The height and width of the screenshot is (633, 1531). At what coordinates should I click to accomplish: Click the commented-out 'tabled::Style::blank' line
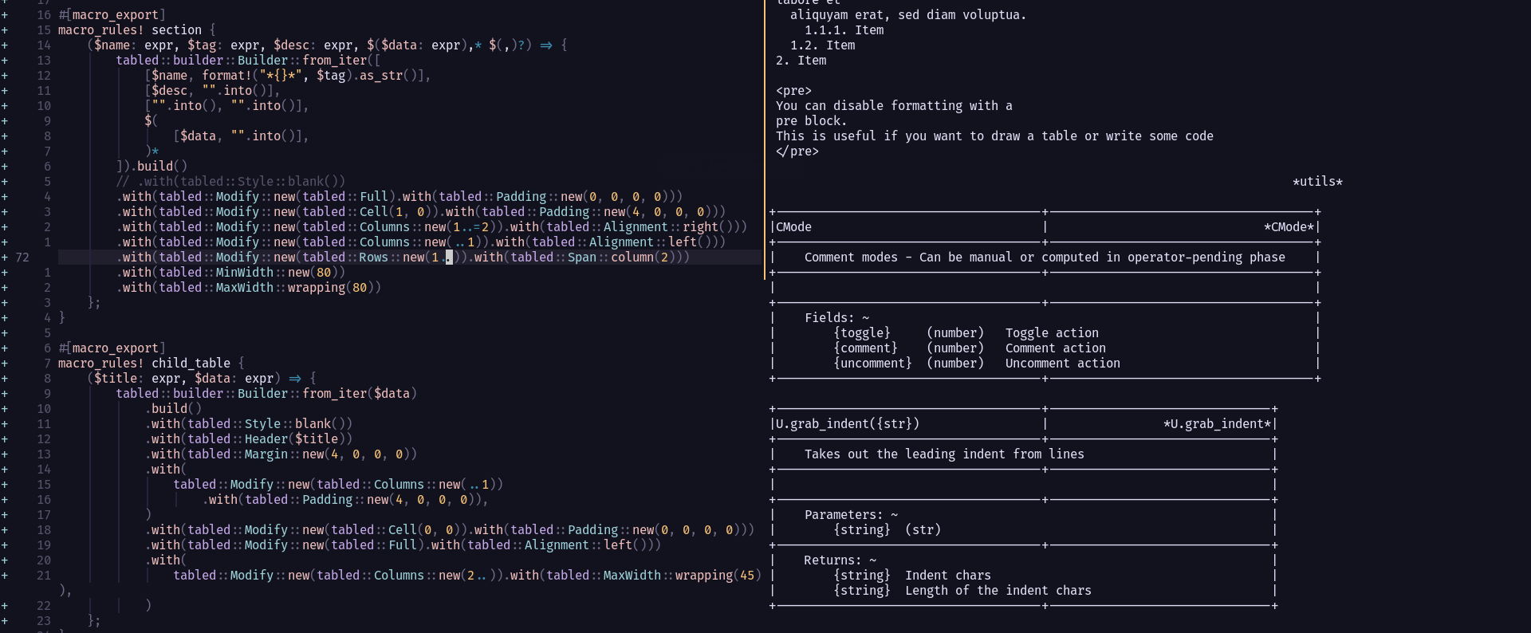coord(230,182)
